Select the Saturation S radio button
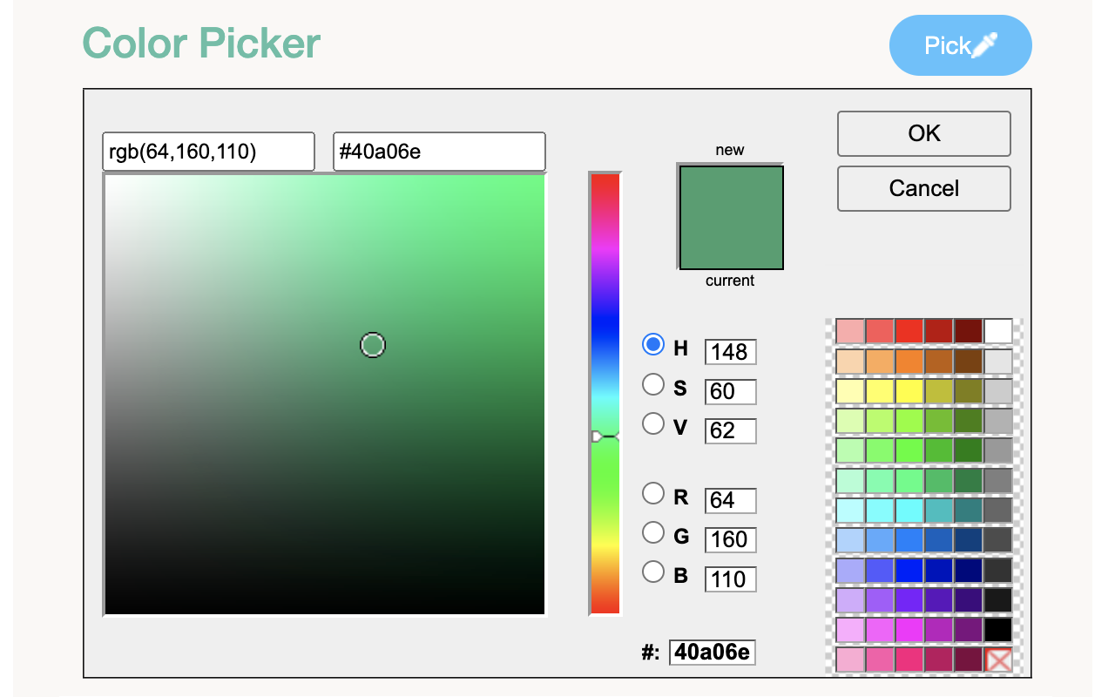 652,384
